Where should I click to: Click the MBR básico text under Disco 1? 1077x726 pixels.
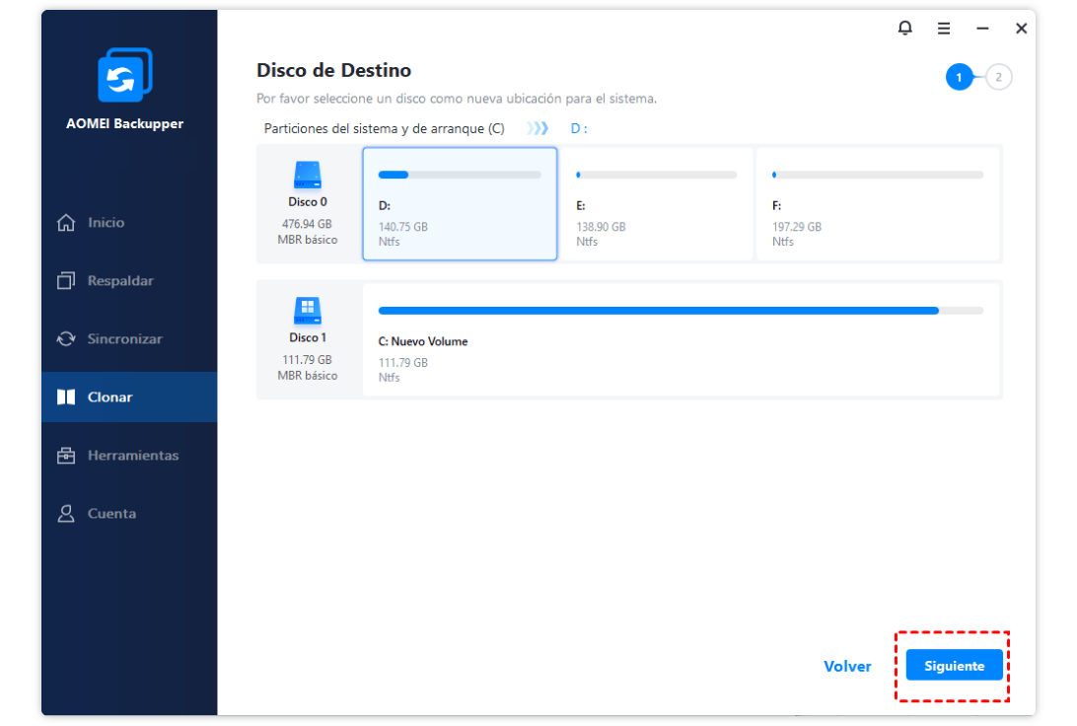pyautogui.click(x=307, y=376)
